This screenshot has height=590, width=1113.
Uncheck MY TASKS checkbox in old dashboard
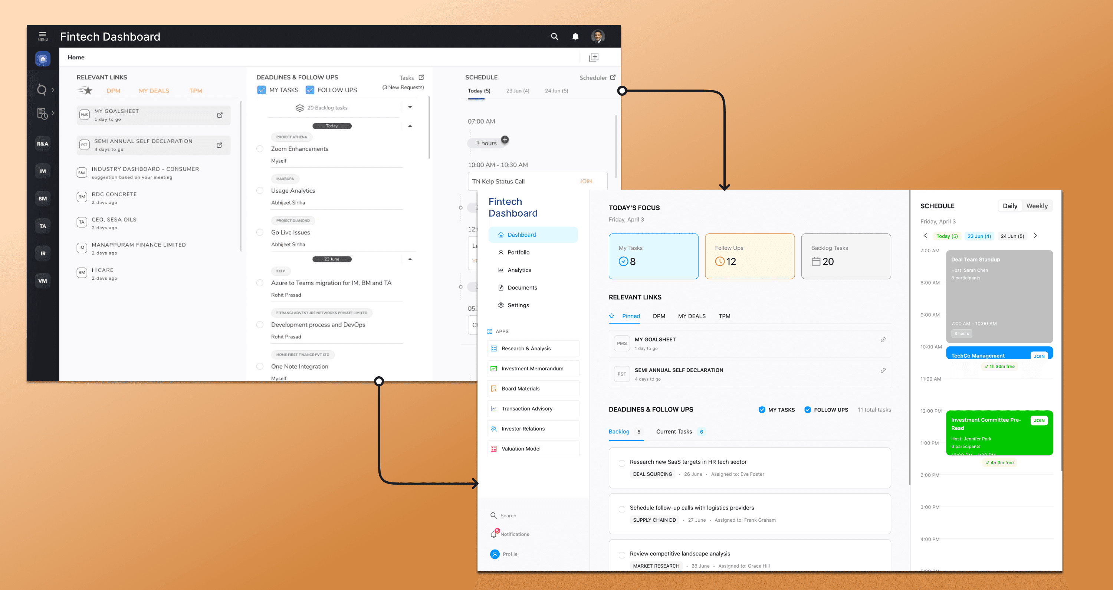262,90
